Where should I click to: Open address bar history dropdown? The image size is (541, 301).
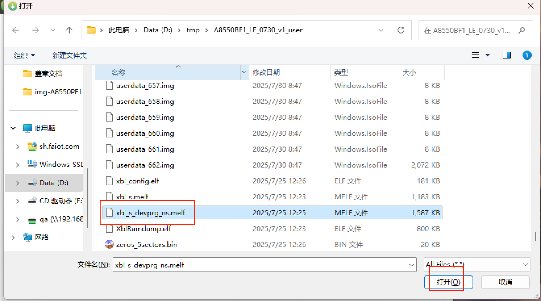tap(381, 30)
